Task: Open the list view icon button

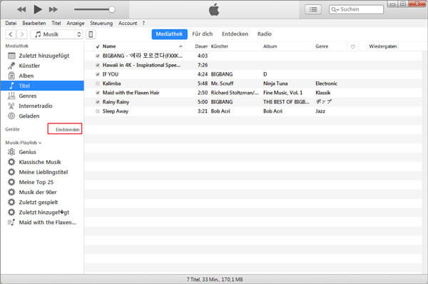Action: [x=313, y=9]
